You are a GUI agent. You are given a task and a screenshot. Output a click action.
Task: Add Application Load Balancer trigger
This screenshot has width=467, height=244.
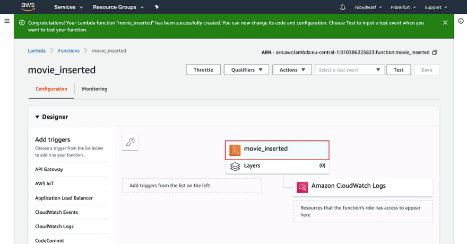tap(64, 198)
